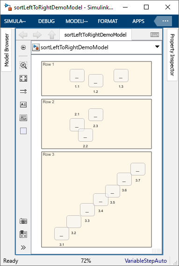Toggle sample time display arrows icon

coord(23,91)
